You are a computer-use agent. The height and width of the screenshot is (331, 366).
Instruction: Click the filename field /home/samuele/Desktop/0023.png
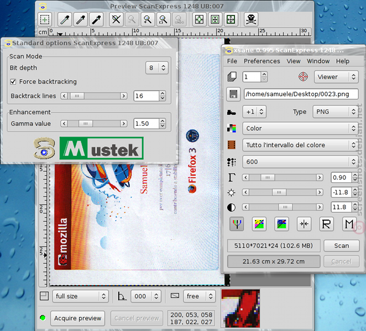[301, 94]
